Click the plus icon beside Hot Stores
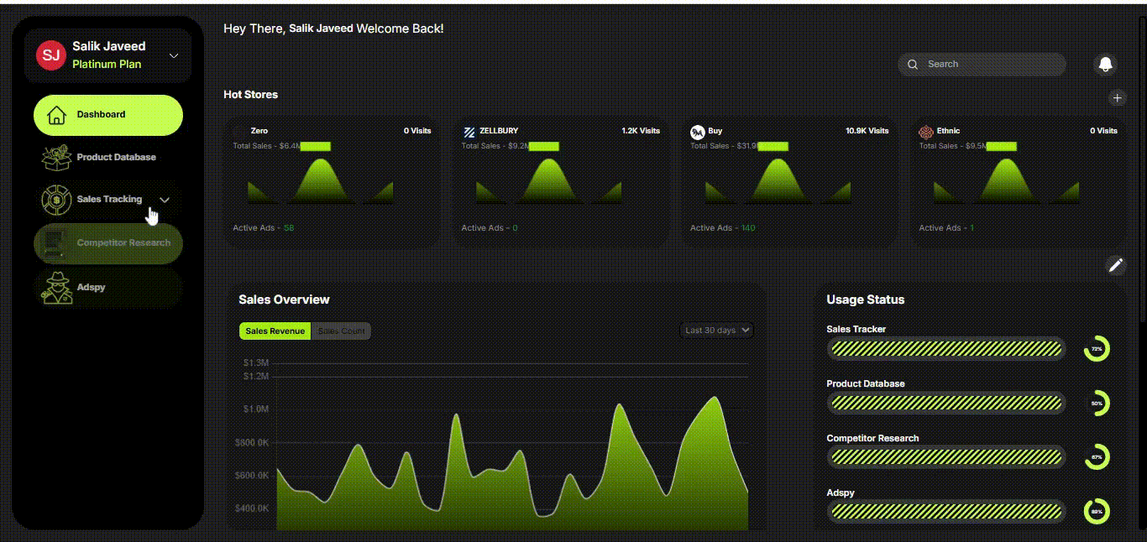 [1117, 98]
